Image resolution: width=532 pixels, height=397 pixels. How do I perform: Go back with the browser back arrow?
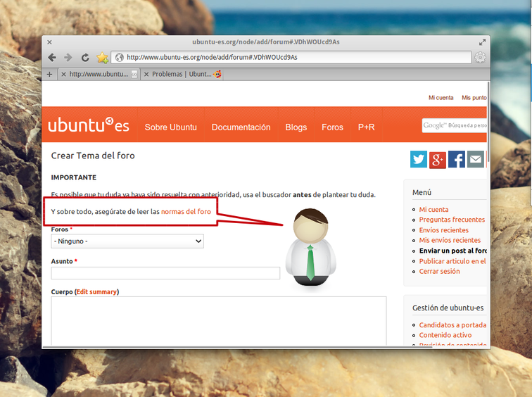click(52, 57)
